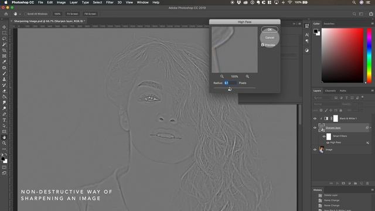Open the Layer menu
Viewport: 375px width, 211px height.
[73, 2]
